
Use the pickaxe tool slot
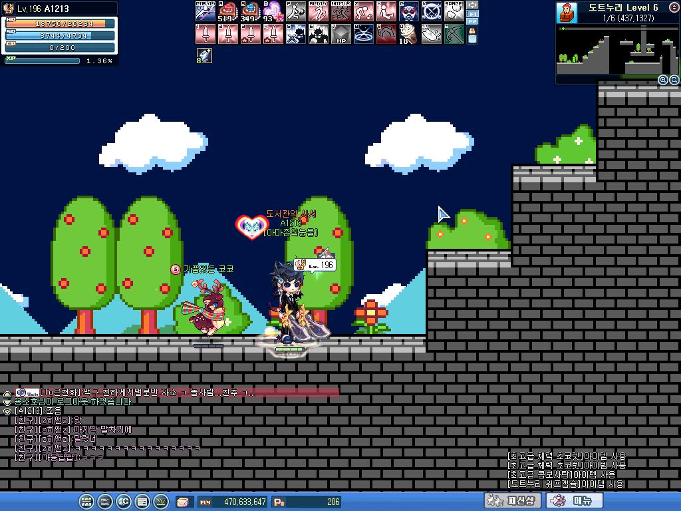point(454,34)
